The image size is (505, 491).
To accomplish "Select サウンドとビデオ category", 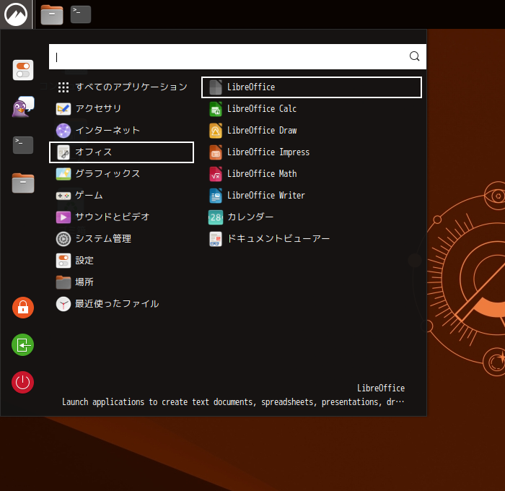I will pyautogui.click(x=121, y=217).
